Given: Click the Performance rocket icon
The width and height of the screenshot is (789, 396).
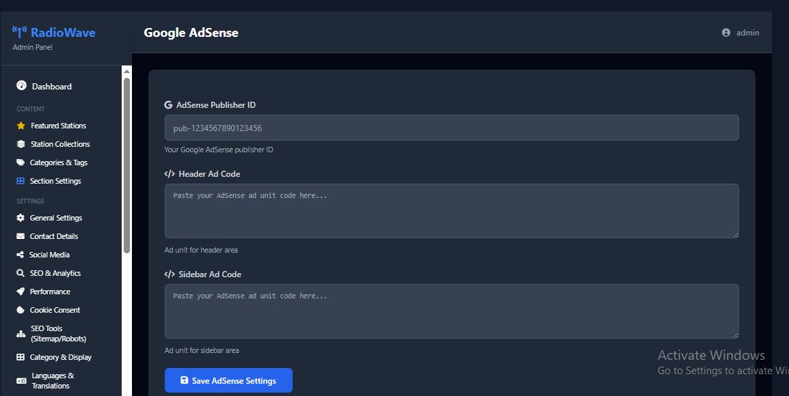Looking at the screenshot, I should click(x=21, y=292).
